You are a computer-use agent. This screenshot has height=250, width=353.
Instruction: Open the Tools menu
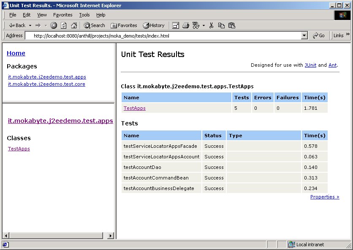pos(84,15)
